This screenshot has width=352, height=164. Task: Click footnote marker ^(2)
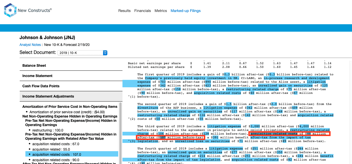click(132, 119)
